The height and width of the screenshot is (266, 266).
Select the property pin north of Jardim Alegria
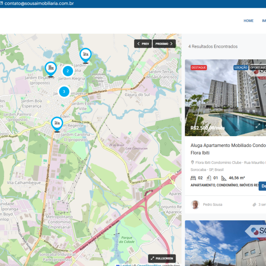tap(86, 56)
